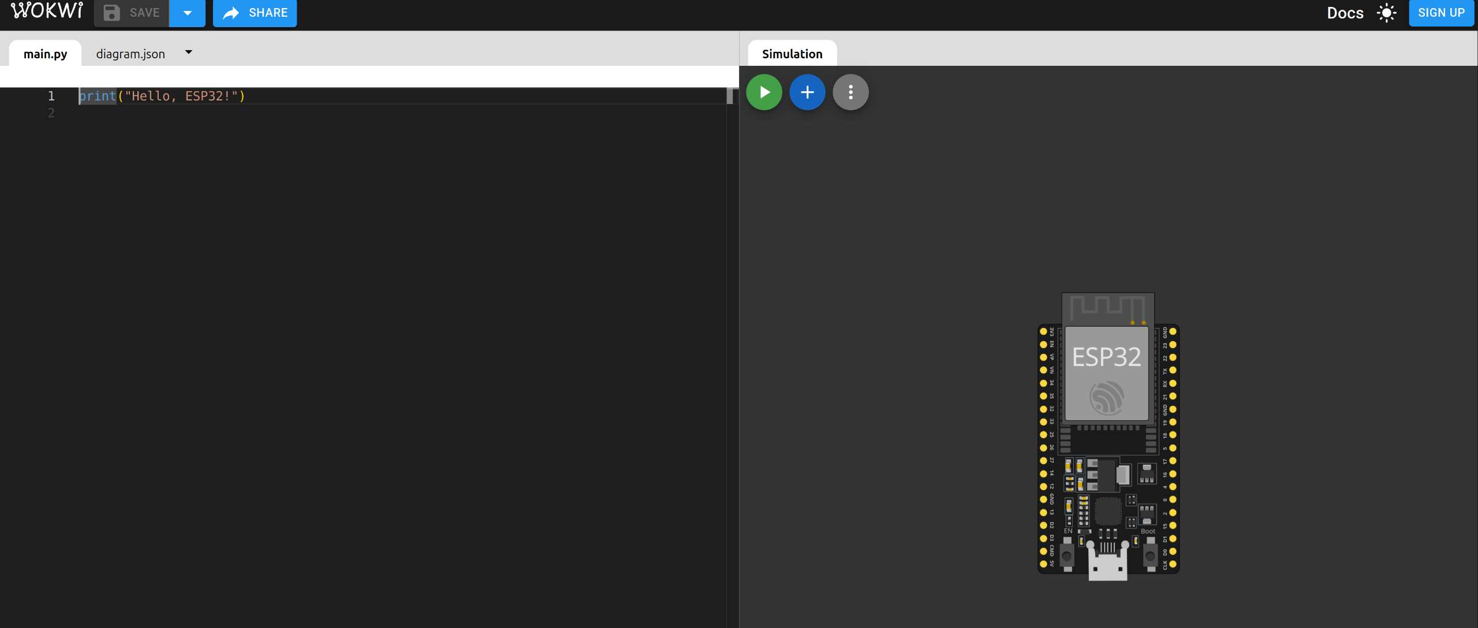Switch to the diagram.json tab
This screenshot has height=628, width=1478.
(x=130, y=54)
